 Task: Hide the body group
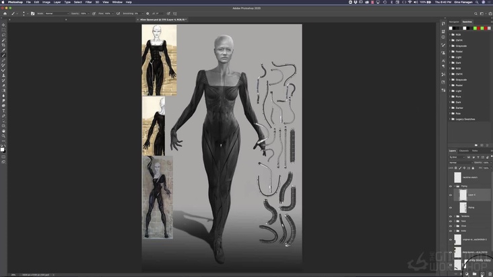tap(451, 231)
